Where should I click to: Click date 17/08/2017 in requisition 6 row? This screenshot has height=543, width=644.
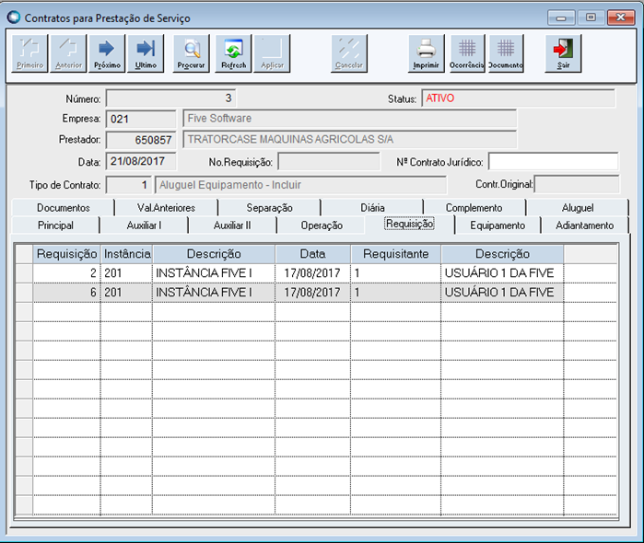(312, 293)
